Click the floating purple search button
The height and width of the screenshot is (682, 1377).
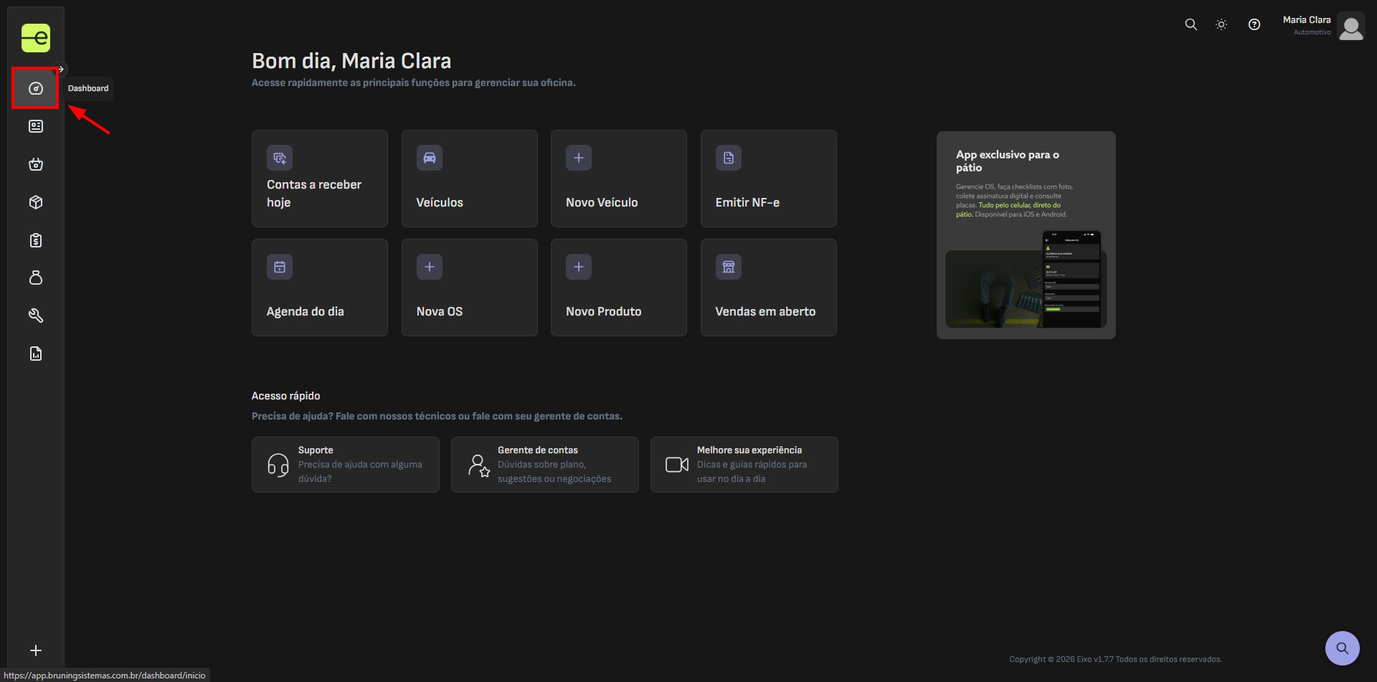point(1343,648)
